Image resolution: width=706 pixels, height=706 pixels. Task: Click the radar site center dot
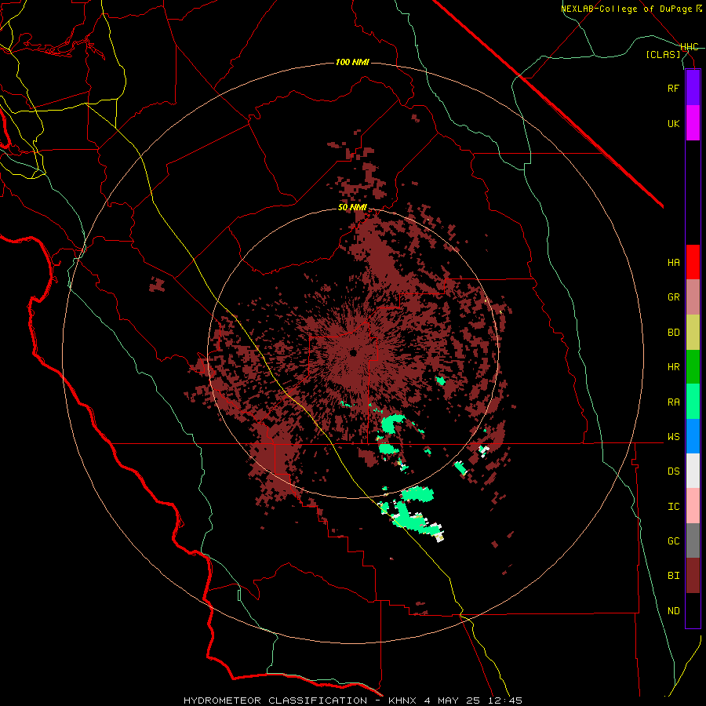tap(353, 353)
